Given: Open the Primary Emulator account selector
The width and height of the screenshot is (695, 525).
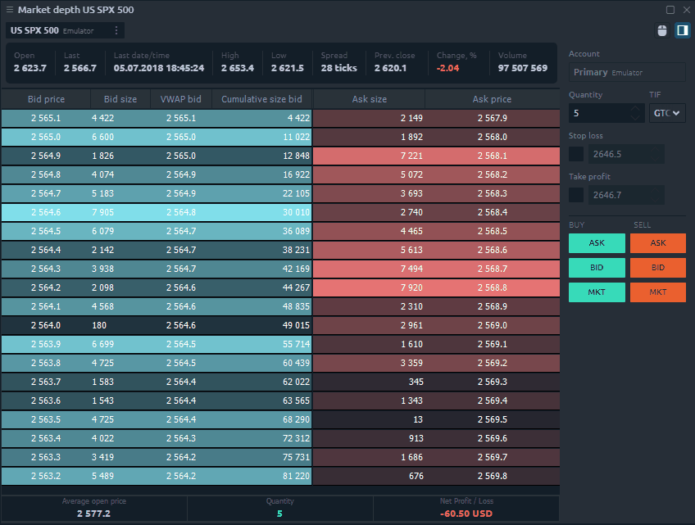Looking at the screenshot, I should 627,72.
